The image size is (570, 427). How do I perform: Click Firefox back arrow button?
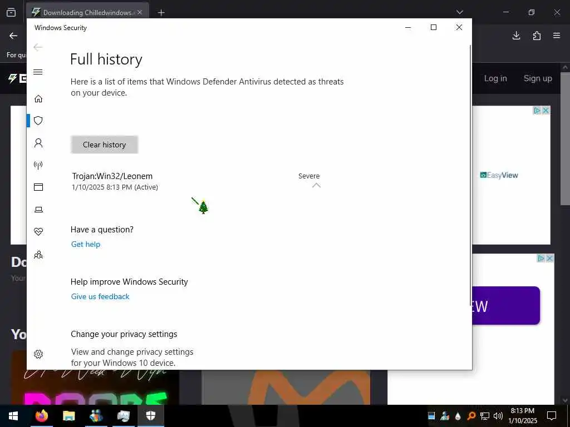tap(13, 36)
